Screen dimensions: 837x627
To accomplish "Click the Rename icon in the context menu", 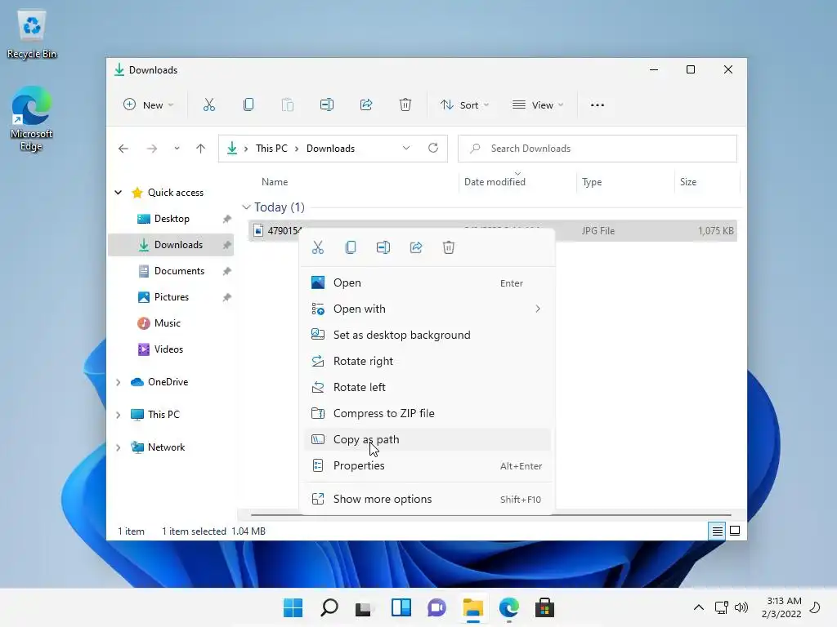I will pos(383,247).
